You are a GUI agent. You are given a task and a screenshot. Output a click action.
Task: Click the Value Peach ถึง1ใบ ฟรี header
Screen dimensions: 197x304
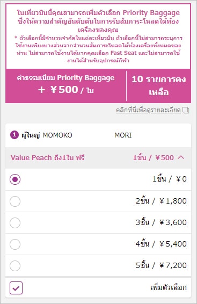coord(47,157)
